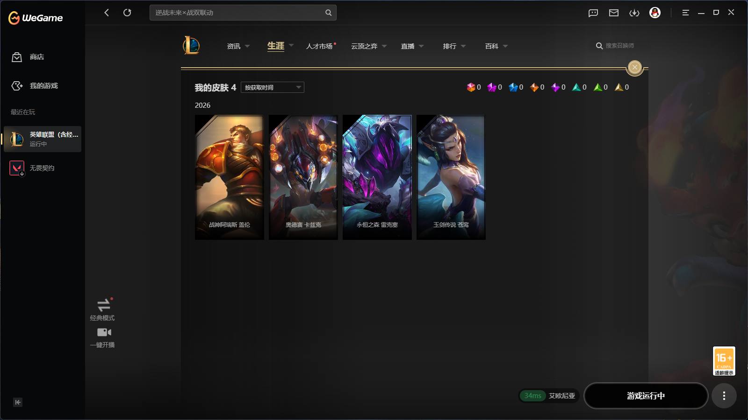The width and height of the screenshot is (748, 420).
Task: Go back using the back arrow
Action: 107,13
